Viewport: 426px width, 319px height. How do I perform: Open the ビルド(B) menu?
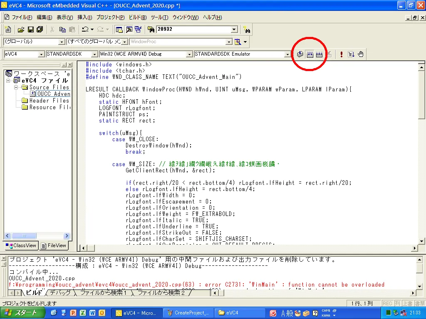point(137,17)
